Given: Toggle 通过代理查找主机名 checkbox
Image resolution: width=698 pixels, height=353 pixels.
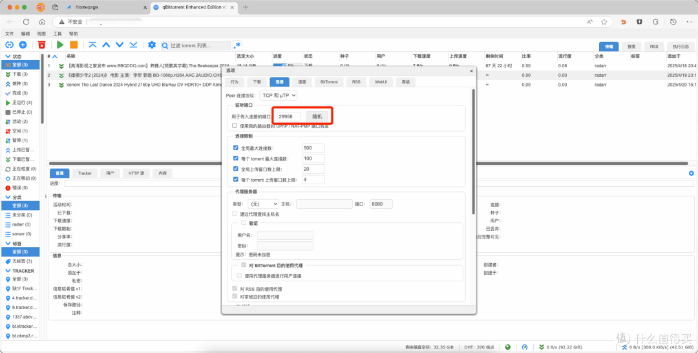Looking at the screenshot, I should tap(235, 214).
